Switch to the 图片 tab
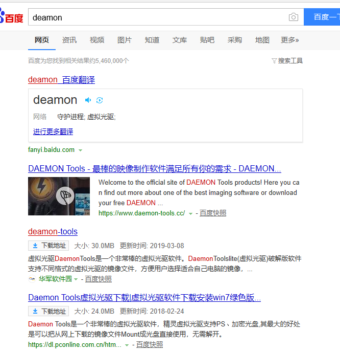Viewport: 340px width, 352px height. [x=125, y=40]
